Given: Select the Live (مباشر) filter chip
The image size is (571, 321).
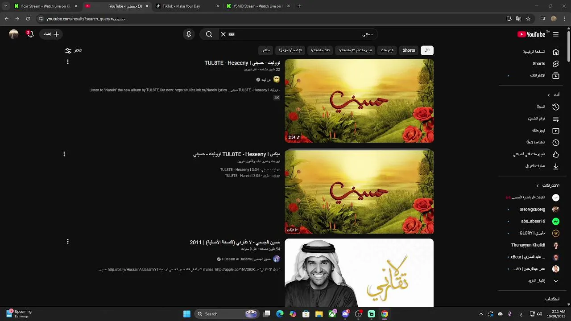Looking at the screenshot, I should 266,50.
